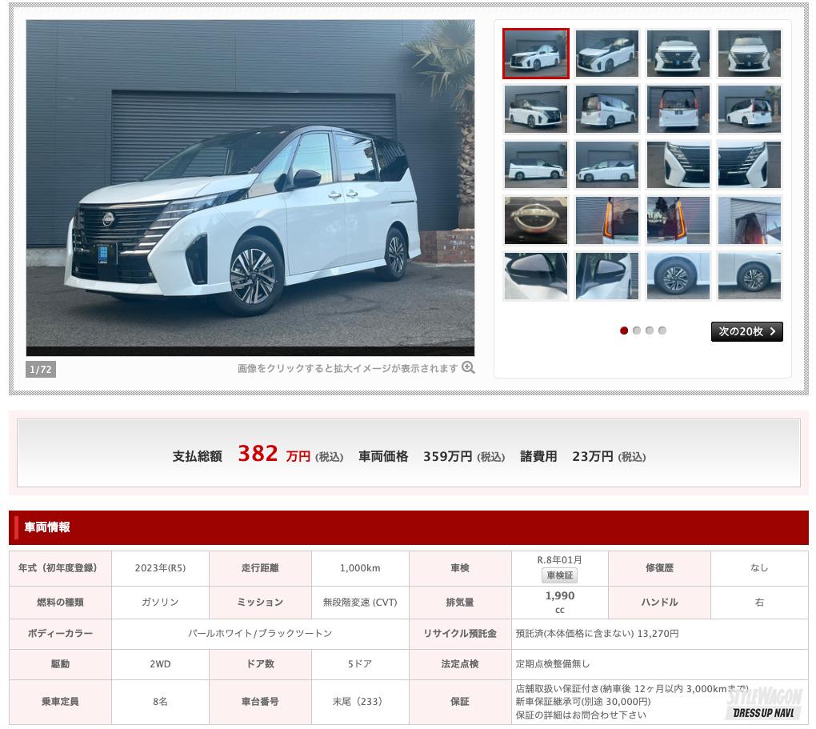Select the rear-right angle van thumbnail
Image resolution: width=816 pixels, height=729 pixels.
pyautogui.click(x=750, y=109)
